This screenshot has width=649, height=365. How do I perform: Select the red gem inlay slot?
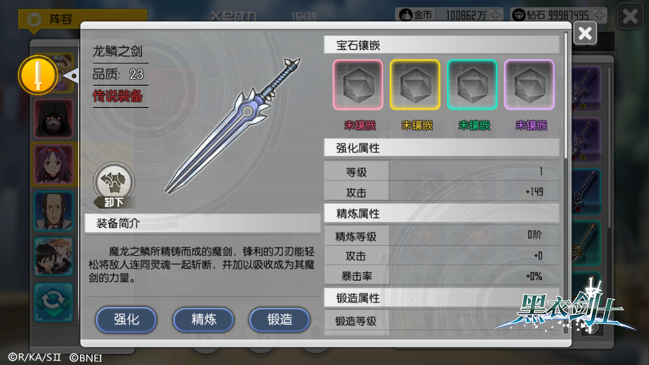(x=358, y=85)
